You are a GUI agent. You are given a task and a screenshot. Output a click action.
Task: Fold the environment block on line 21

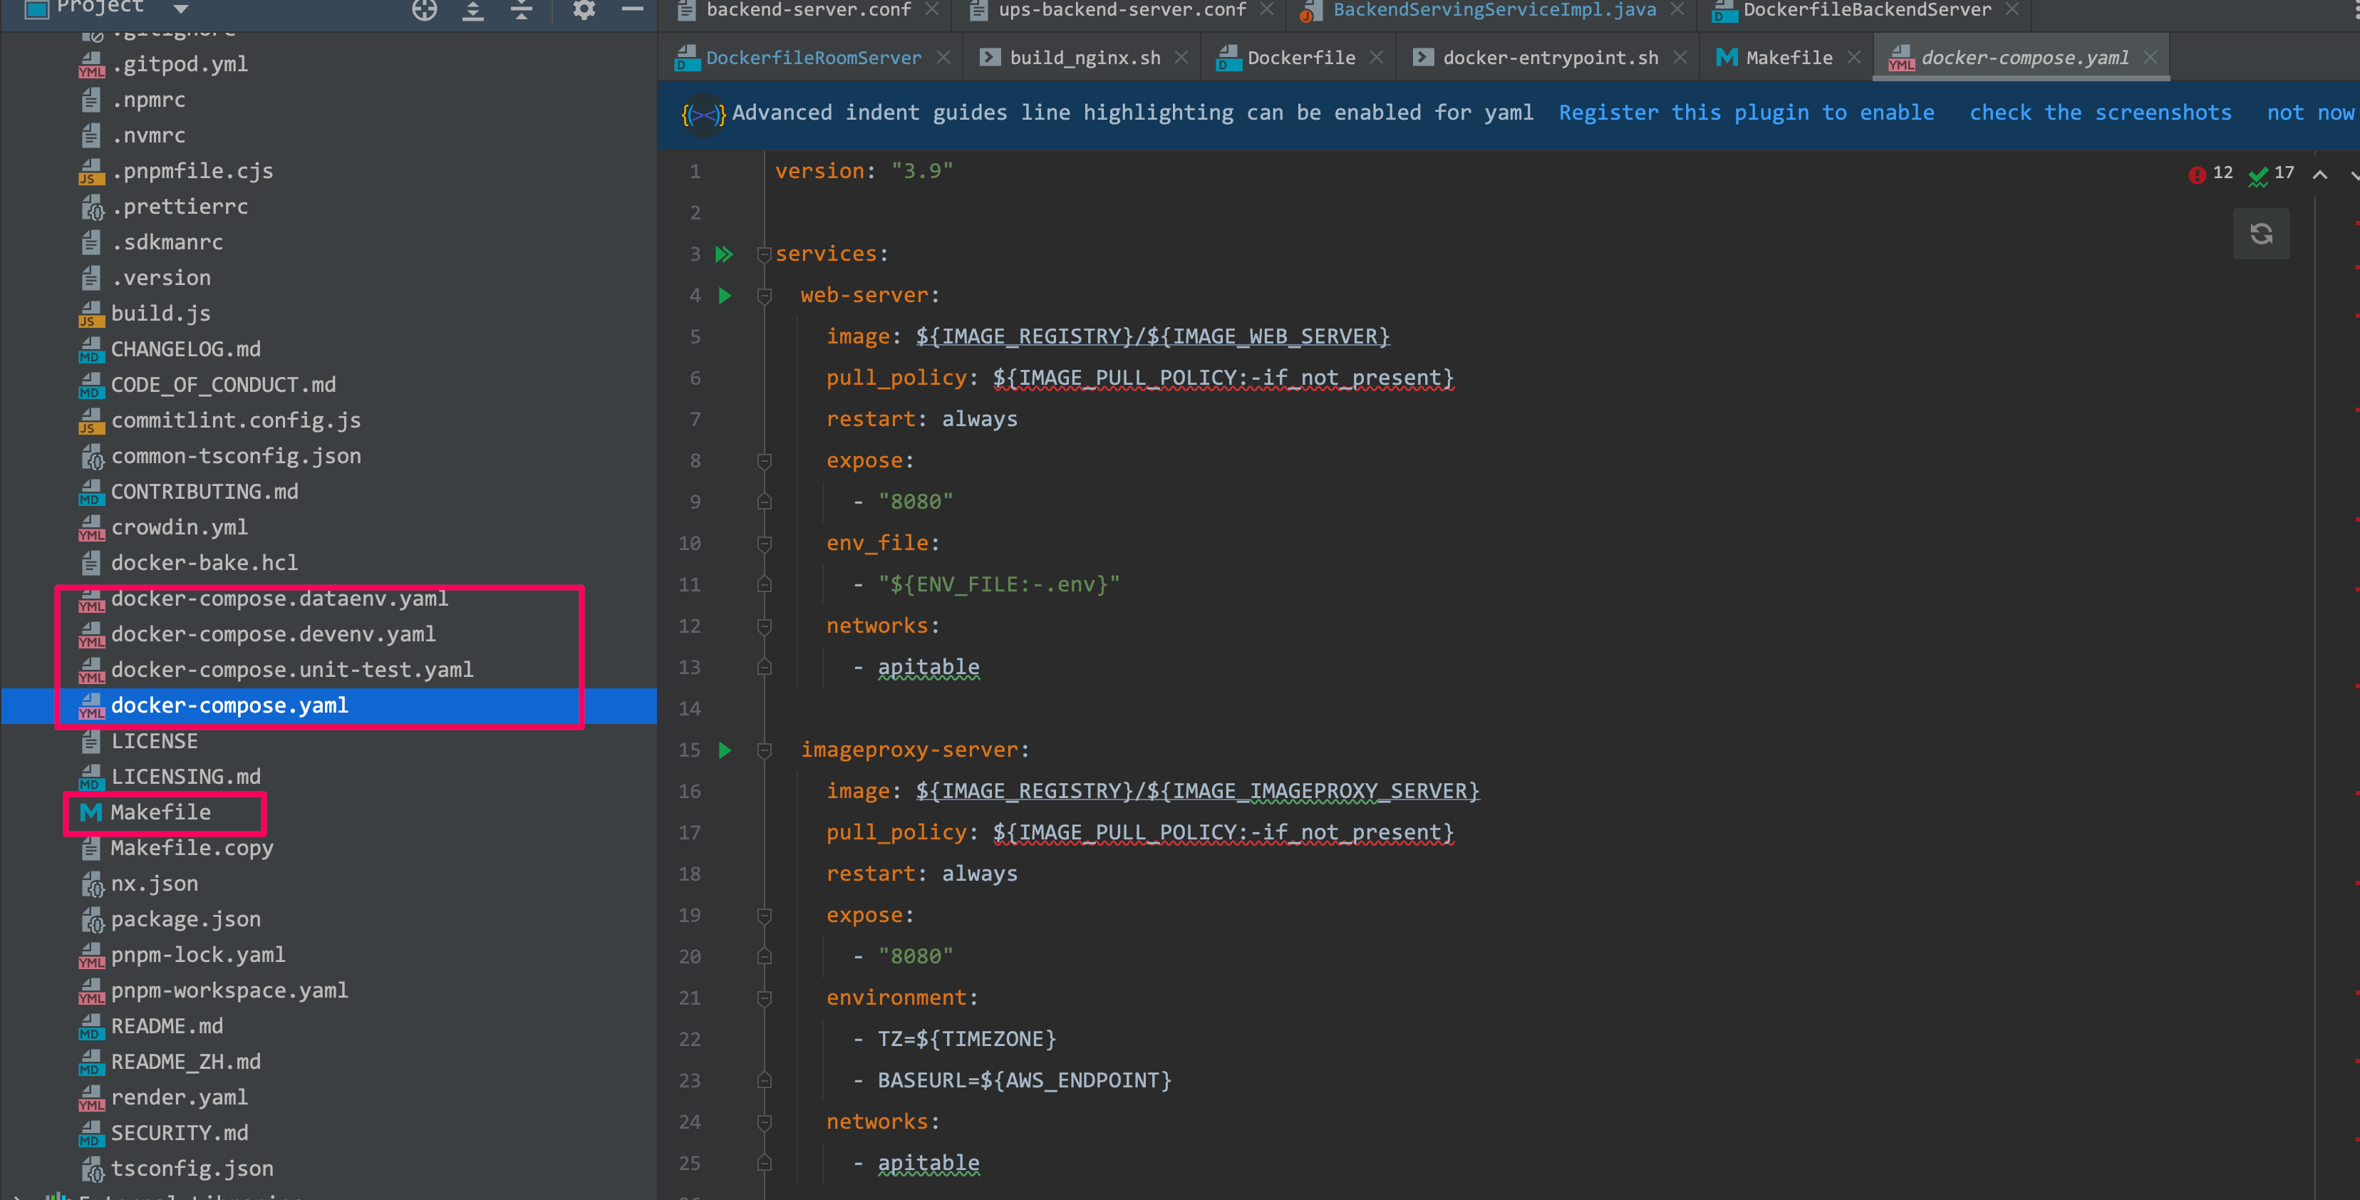point(764,998)
